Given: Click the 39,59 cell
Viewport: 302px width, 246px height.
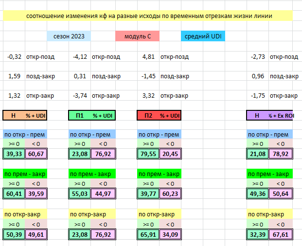Looking at the screenshot, I should click(x=36, y=193).
